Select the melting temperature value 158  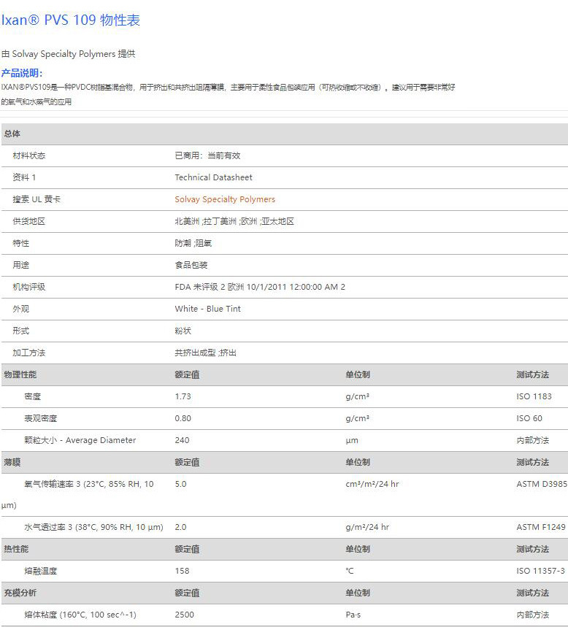point(182,571)
